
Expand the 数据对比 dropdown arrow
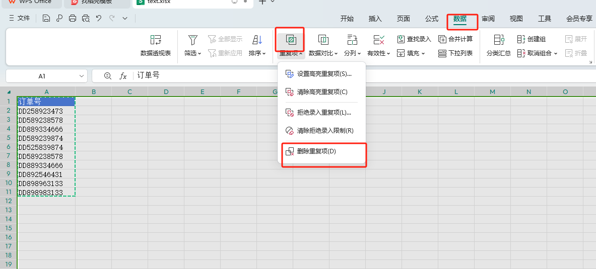(x=336, y=53)
